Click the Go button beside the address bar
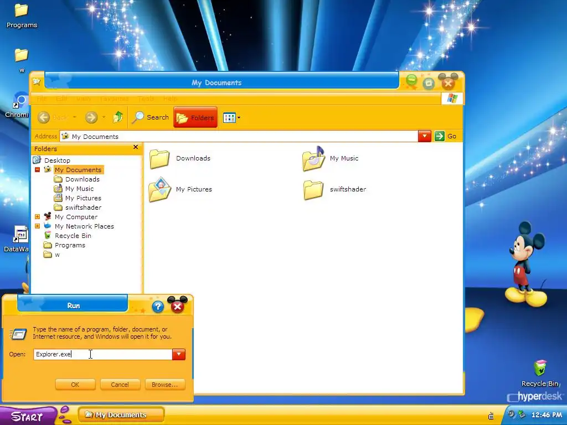The image size is (567, 425). 446,136
